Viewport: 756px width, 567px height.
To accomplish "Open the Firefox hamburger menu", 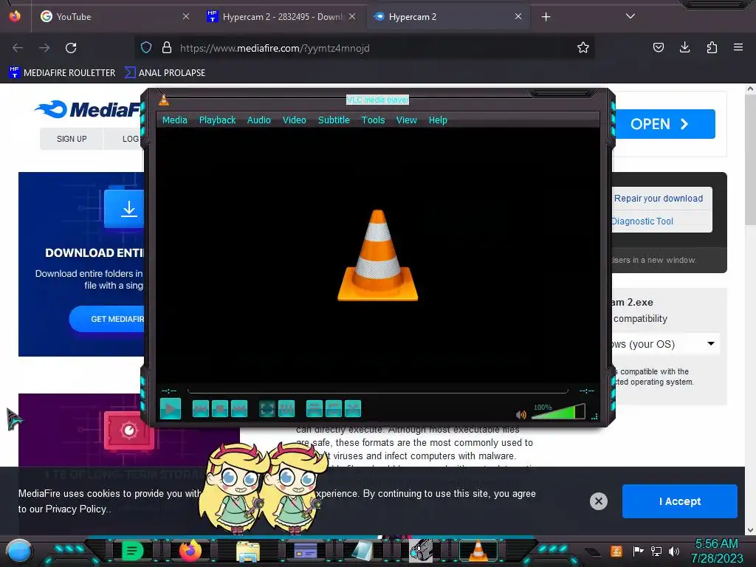I will 738,47.
